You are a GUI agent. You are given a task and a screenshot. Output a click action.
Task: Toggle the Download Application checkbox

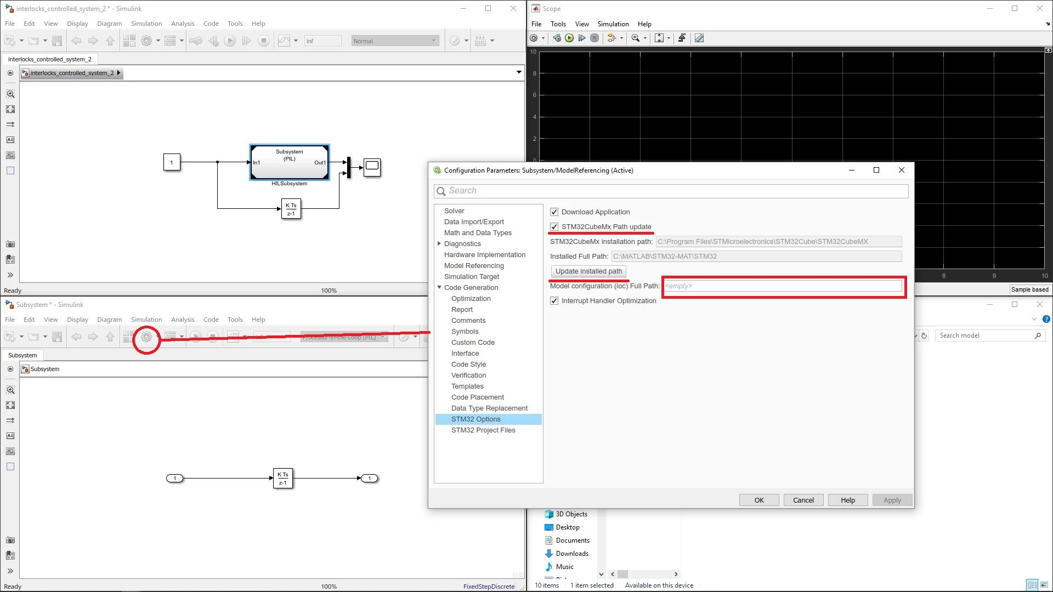click(554, 212)
